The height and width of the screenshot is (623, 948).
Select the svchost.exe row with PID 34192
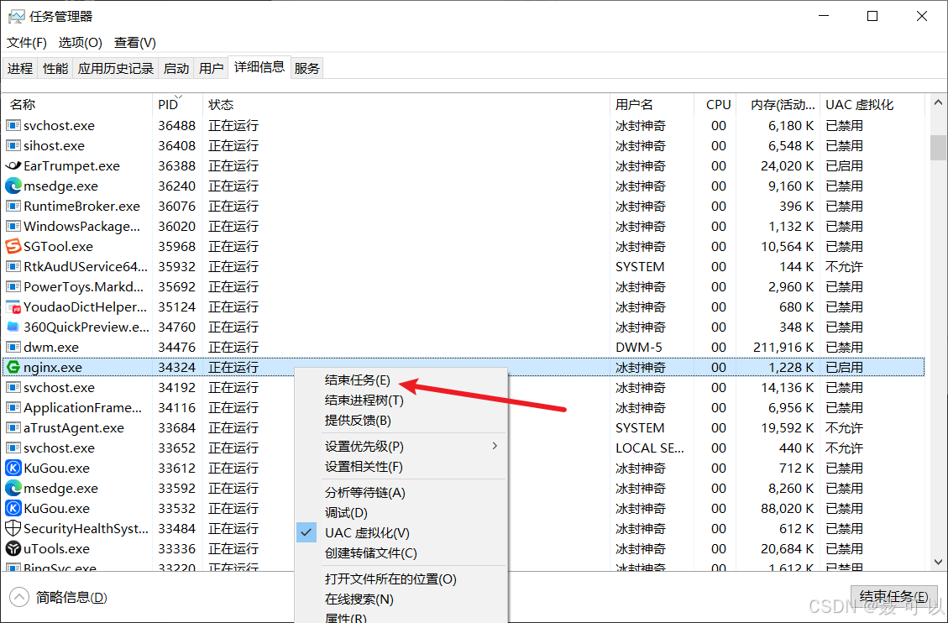[x=464, y=387]
